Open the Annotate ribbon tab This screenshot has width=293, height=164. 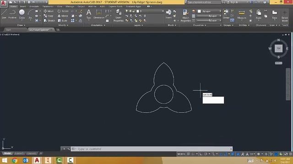point(34,6)
